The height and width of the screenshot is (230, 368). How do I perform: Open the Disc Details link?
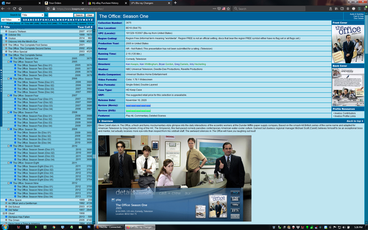[x=359, y=18]
